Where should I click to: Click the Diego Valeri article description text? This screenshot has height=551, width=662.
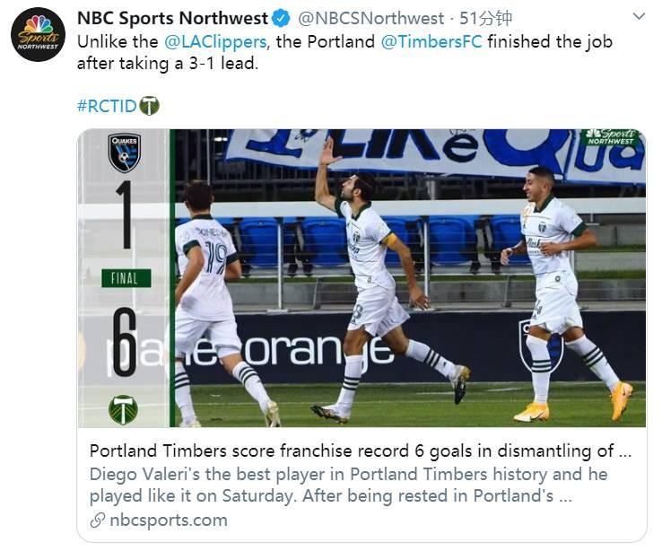pos(348,485)
